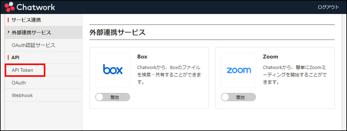Open the Zoom logo thumbnail
Screen dimensions: 347x131
[x=239, y=70]
